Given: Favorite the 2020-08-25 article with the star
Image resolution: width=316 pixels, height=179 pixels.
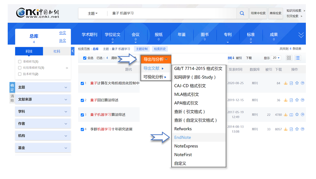Looking at the screenshot, I should (297, 83).
